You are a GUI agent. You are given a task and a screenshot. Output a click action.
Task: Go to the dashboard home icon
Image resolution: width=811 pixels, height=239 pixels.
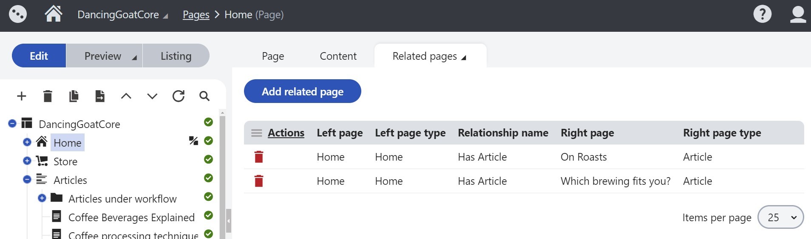click(x=54, y=14)
